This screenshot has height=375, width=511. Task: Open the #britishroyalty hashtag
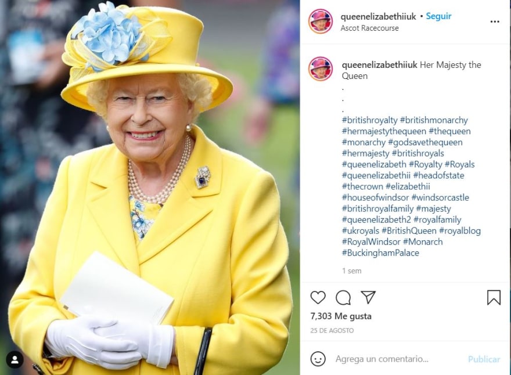[x=369, y=120]
